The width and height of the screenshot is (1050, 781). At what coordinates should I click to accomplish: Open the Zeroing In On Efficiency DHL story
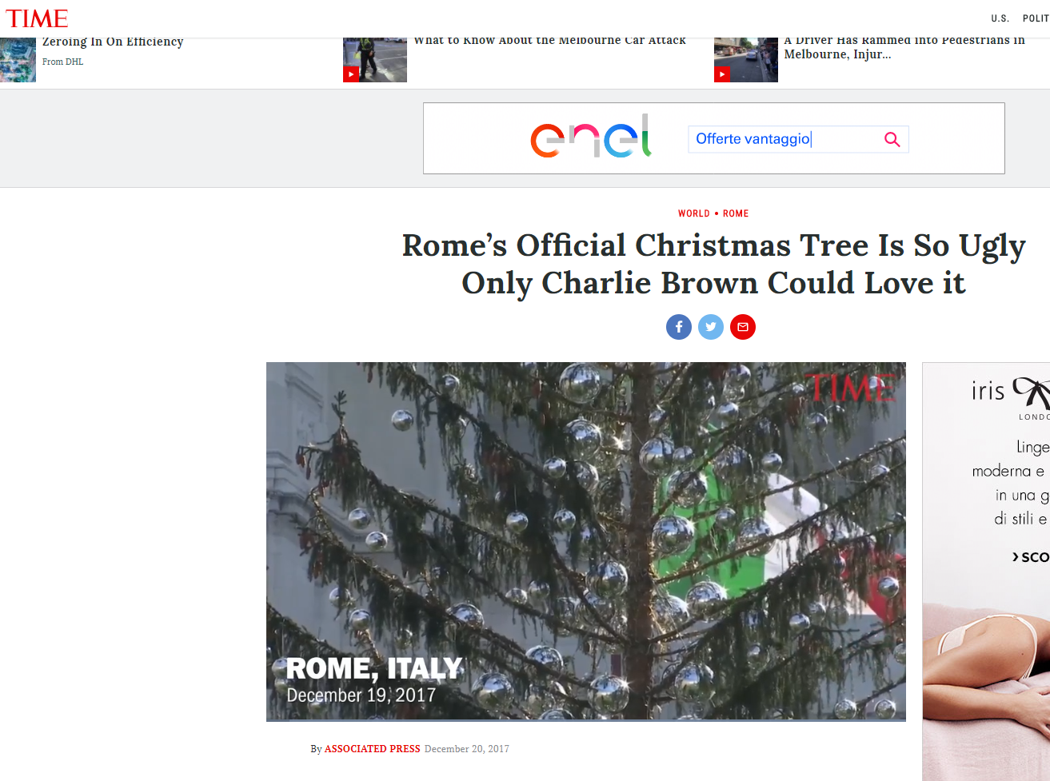[113, 42]
